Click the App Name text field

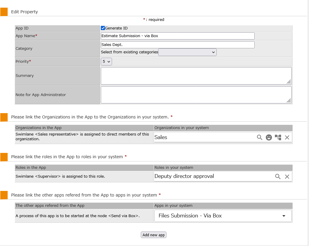click(177, 36)
